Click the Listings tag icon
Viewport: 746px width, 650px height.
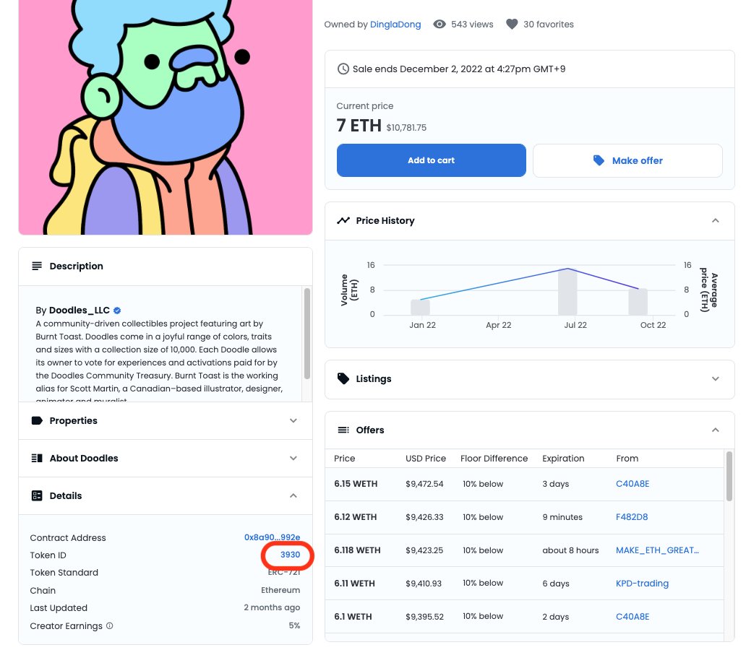pyautogui.click(x=343, y=378)
